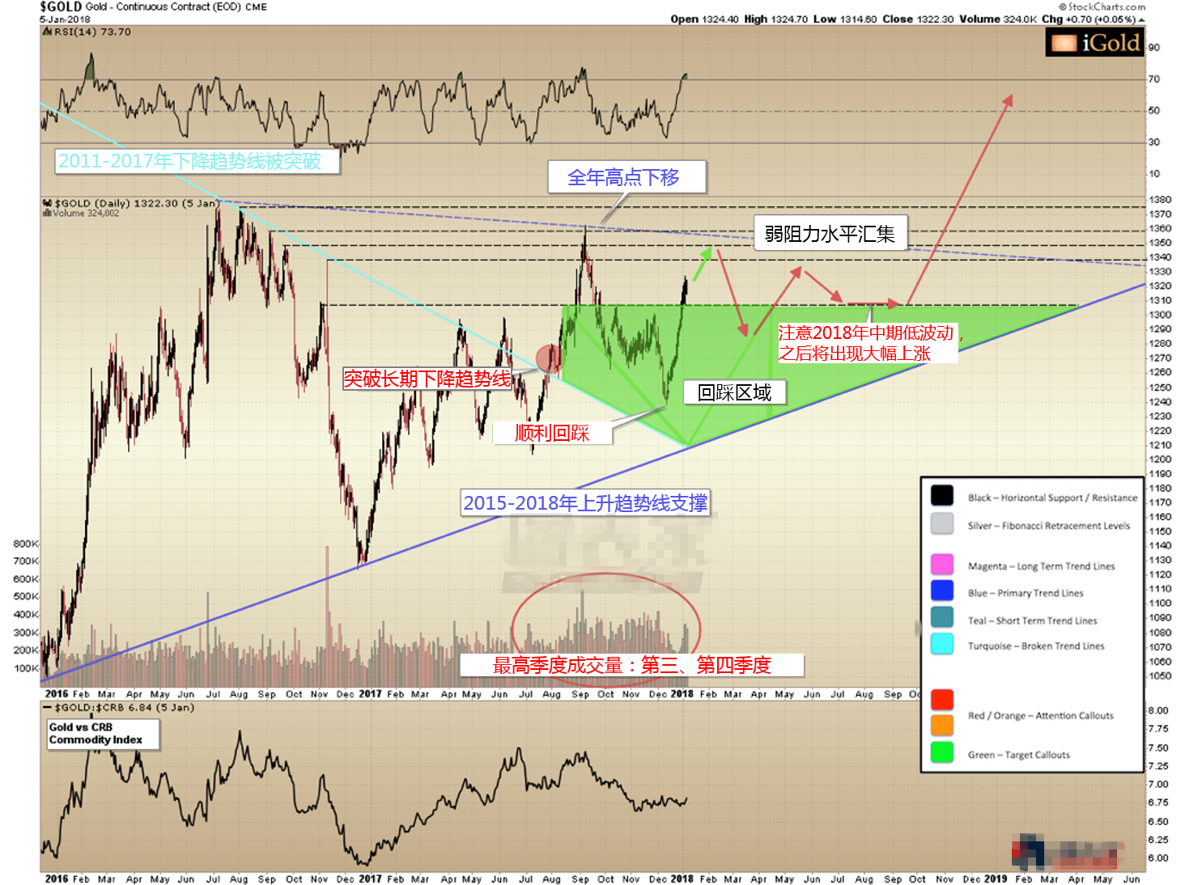Click the 弱阻力水平汇集 callout box

[x=830, y=234]
